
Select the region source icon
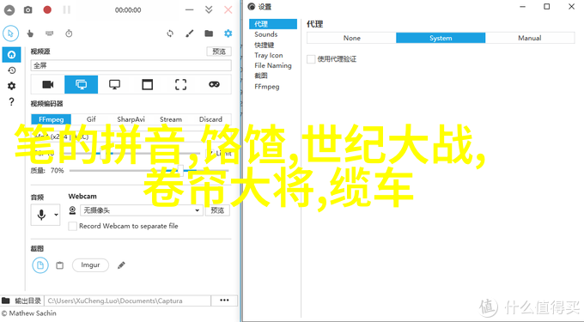point(181,84)
